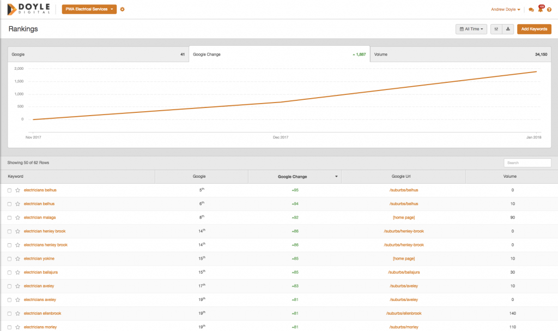Click the Doyle Digital logo
The image size is (558, 331).
click(x=29, y=9)
